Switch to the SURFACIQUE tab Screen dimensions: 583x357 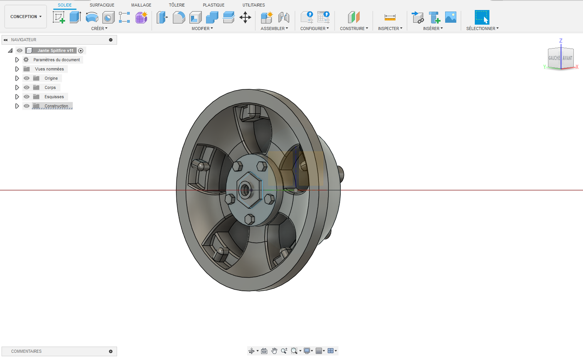(x=102, y=5)
